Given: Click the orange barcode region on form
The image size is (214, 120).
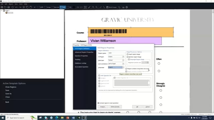Looking at the screenshot, I should (x=131, y=32).
